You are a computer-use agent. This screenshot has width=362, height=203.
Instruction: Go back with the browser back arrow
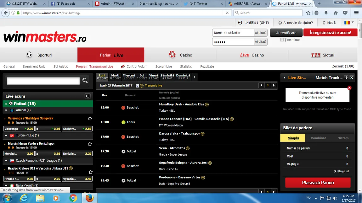click(6, 13)
